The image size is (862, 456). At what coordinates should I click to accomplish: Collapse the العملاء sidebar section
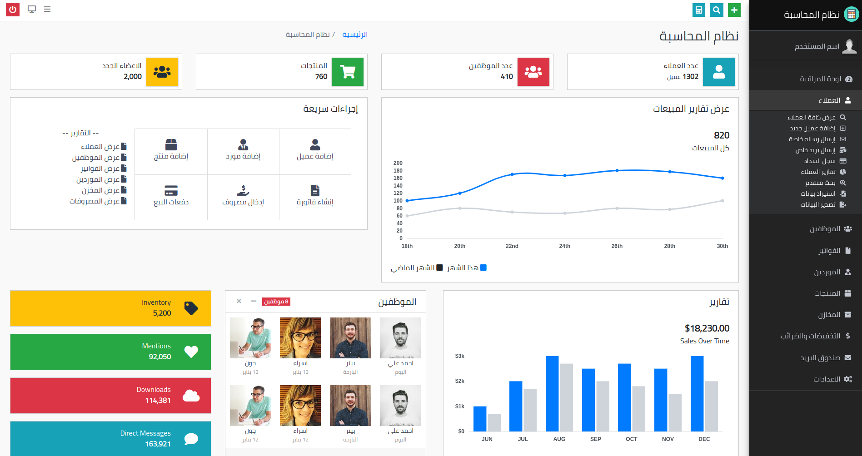tap(806, 100)
